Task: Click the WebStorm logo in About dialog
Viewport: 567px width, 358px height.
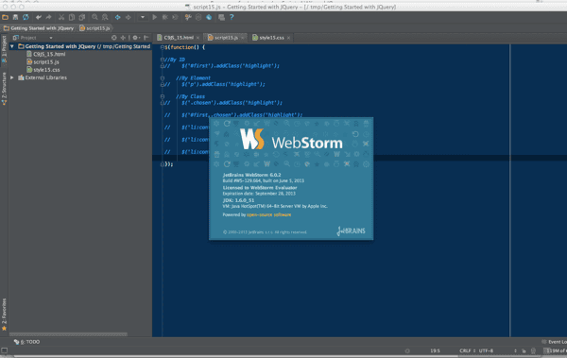Action: [291, 140]
